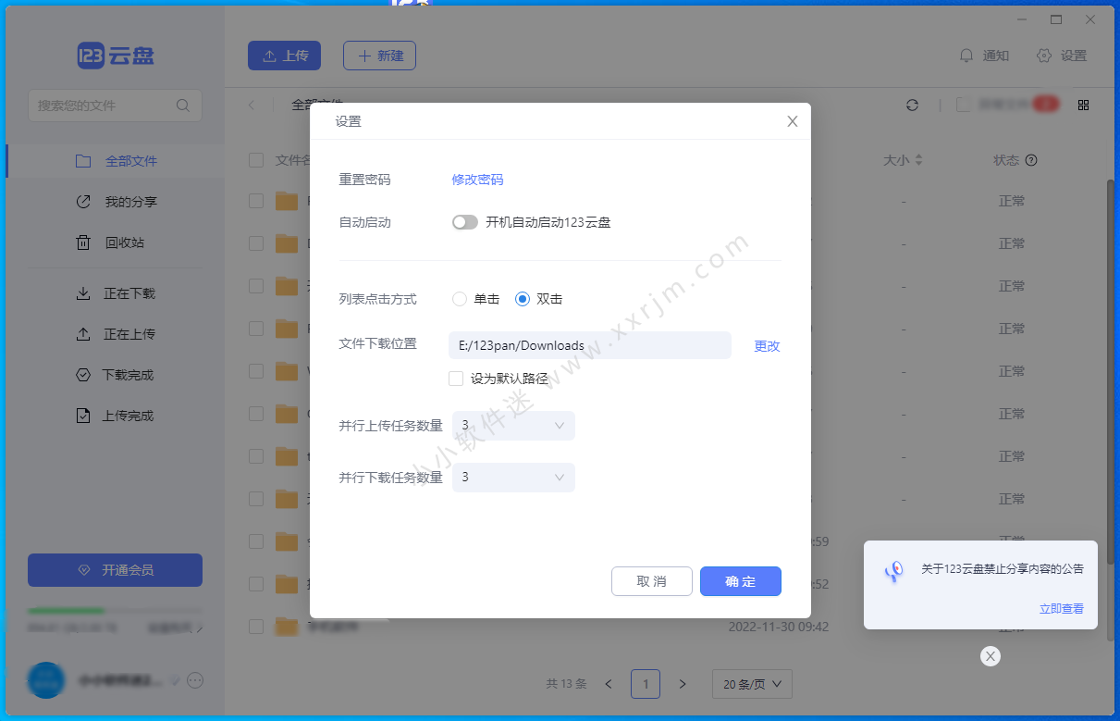The image size is (1120, 721).
Task: Check the 设为默认路径 checkbox
Action: (x=456, y=379)
